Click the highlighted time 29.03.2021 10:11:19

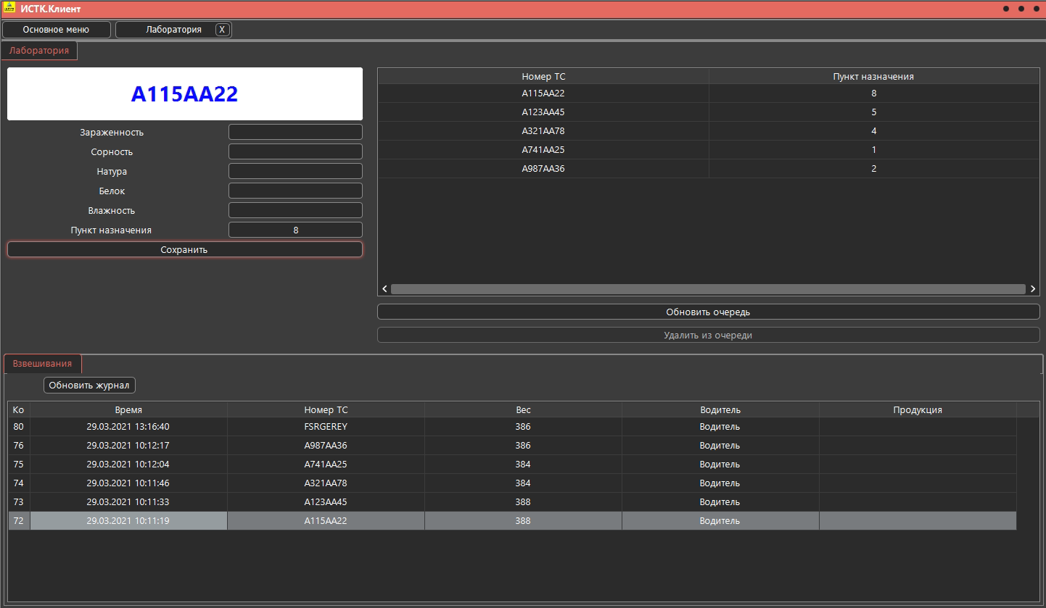(x=128, y=521)
